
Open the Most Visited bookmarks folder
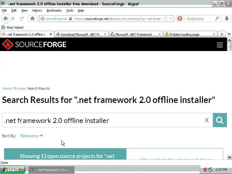[12, 27]
